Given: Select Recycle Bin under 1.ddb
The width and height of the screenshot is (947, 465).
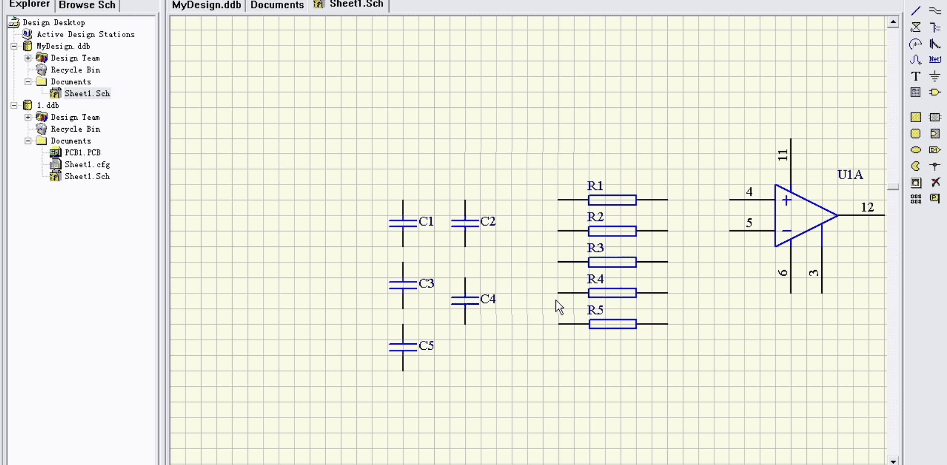Looking at the screenshot, I should pyautogui.click(x=75, y=129).
